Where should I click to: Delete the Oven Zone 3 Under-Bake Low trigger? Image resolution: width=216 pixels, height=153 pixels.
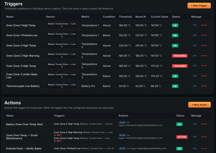204,76
